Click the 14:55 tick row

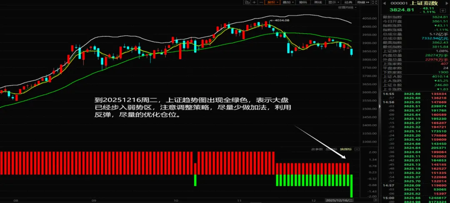[416, 94]
